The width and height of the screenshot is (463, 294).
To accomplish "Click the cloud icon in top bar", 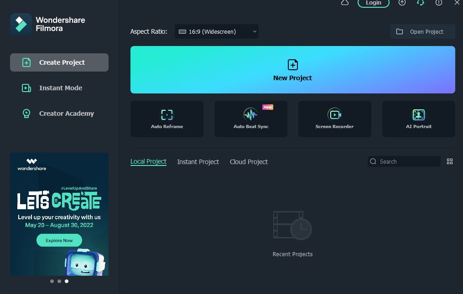I will point(344,3).
